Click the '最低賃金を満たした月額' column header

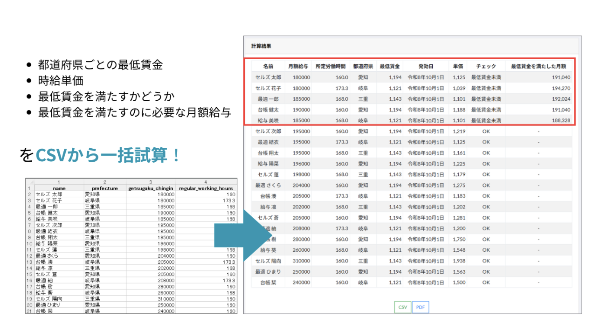pyautogui.click(x=538, y=66)
